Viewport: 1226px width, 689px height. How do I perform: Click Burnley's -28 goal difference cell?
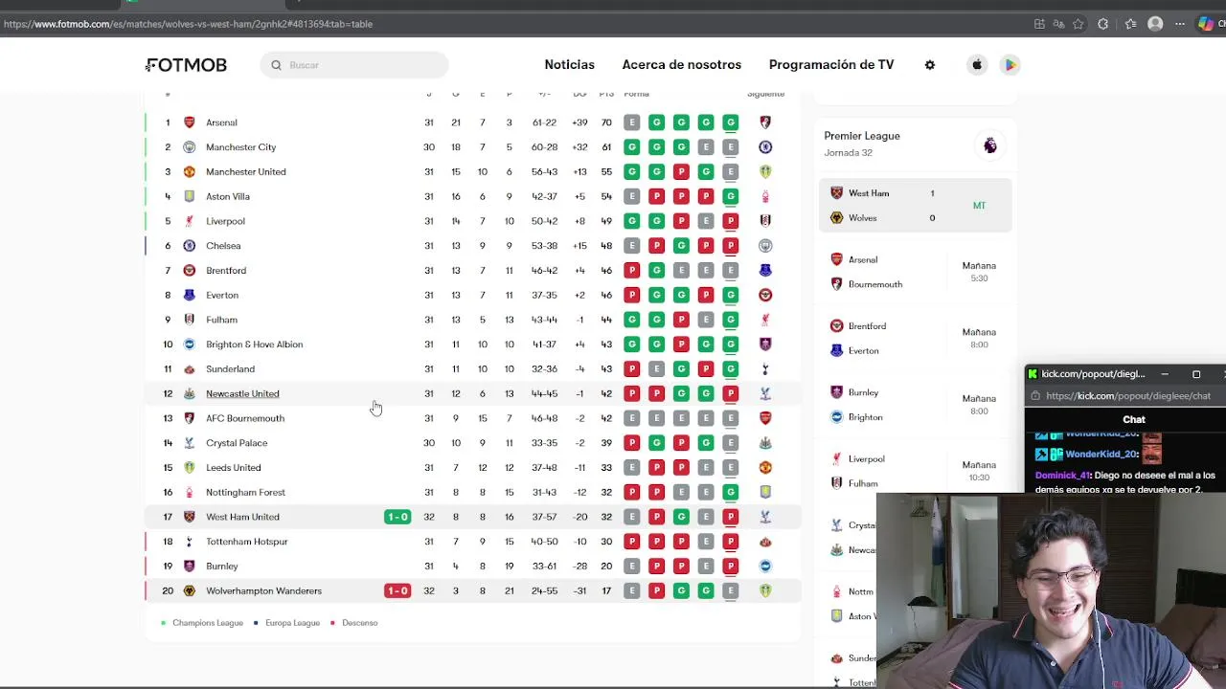click(579, 567)
